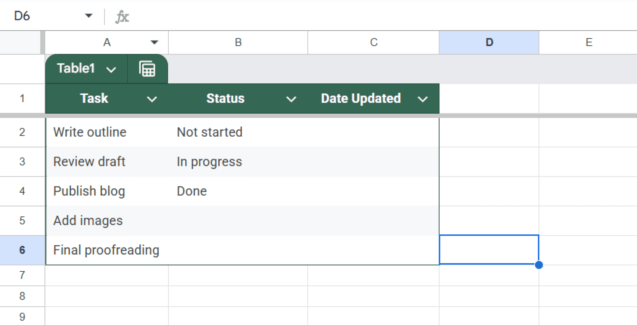Select column B header

(238, 42)
